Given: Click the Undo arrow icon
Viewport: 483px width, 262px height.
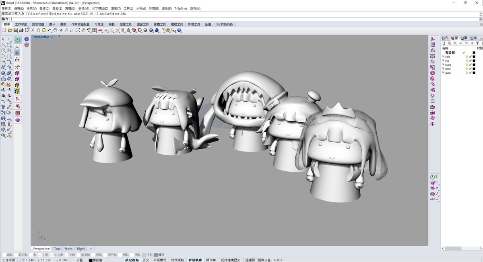Looking at the screenshot, I should pyautogui.click(x=50, y=30).
